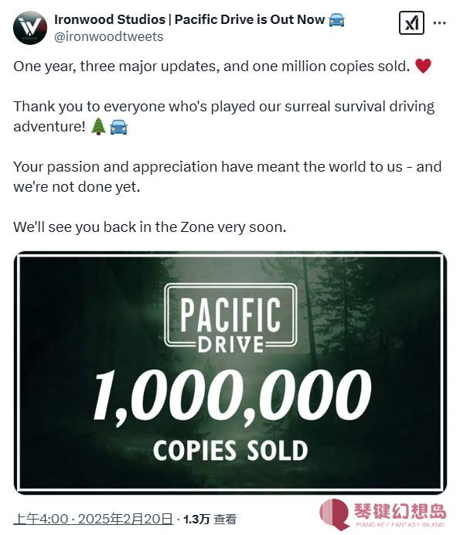Click the COPIES SOLD caption in the image
Screen dimensions: 460x535
[230, 451]
